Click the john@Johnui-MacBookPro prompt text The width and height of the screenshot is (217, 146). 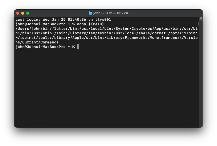pyautogui.click(x=41, y=46)
